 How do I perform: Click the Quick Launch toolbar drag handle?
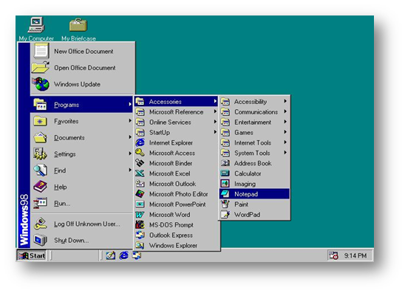click(101, 255)
